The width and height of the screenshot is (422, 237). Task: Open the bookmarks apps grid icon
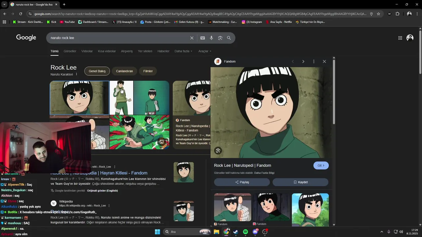click(x=4, y=22)
